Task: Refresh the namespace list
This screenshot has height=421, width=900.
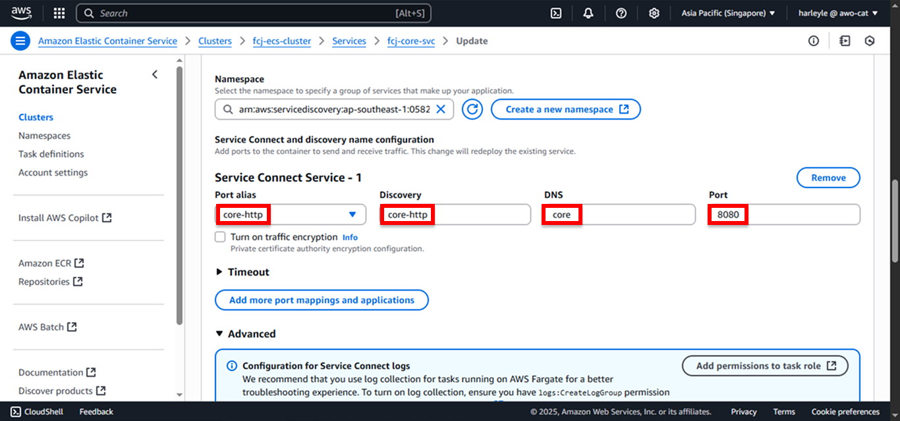Action: [472, 109]
